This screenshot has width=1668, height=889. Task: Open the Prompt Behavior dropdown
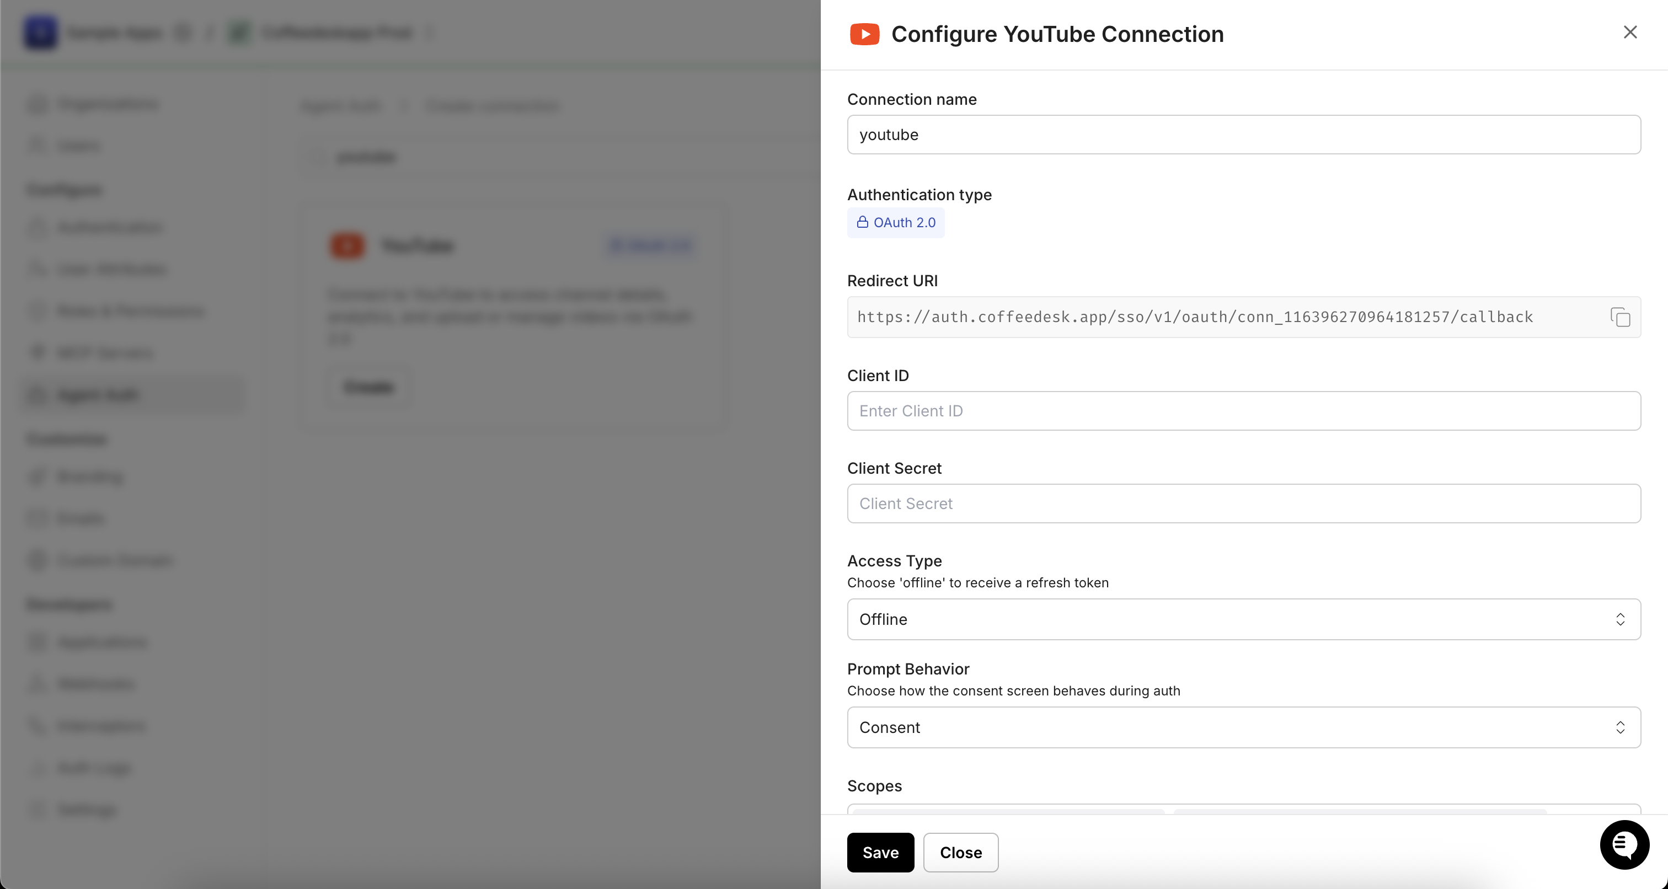click(1243, 727)
